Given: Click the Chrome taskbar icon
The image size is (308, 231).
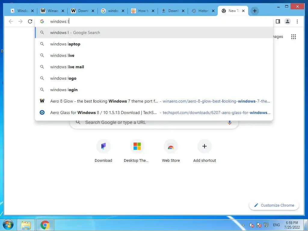Looking at the screenshot, I should [45, 225].
